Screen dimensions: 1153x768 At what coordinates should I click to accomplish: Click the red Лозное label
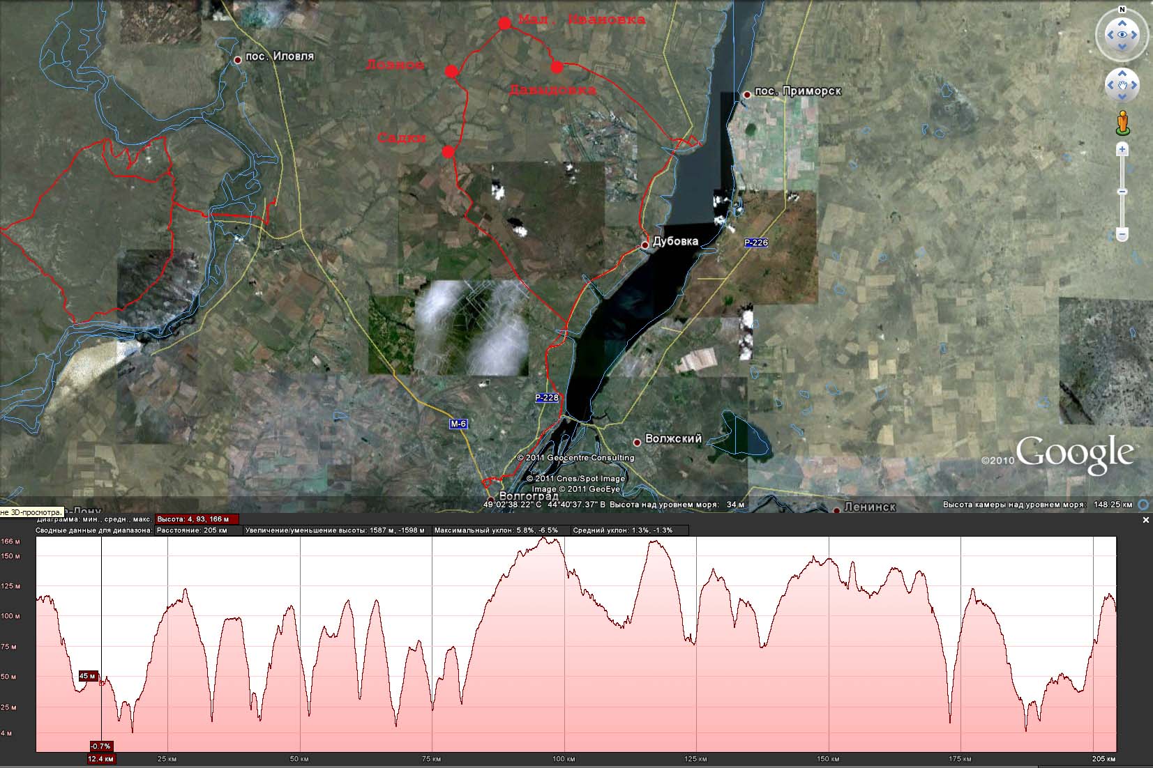(x=395, y=65)
